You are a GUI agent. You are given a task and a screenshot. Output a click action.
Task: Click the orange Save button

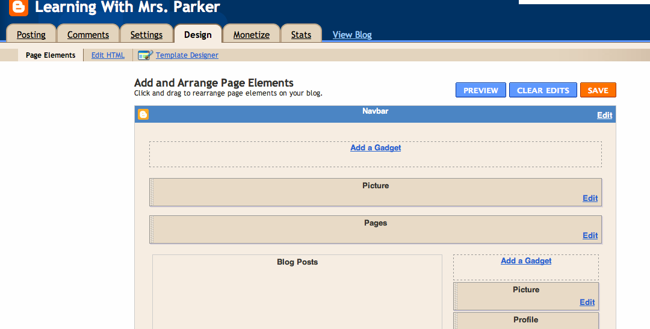[598, 90]
